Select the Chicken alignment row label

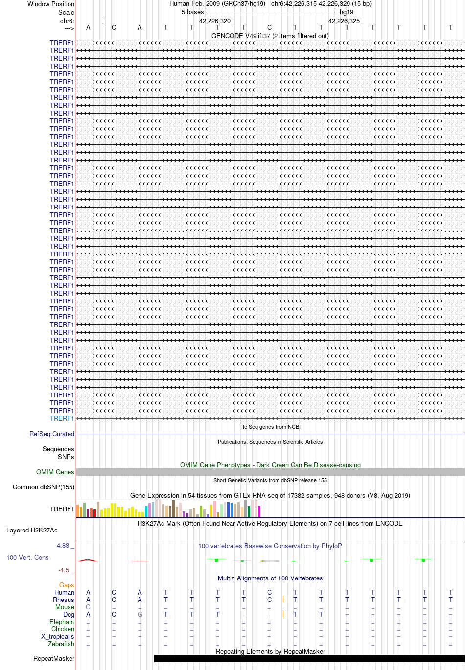pyautogui.click(x=63, y=629)
